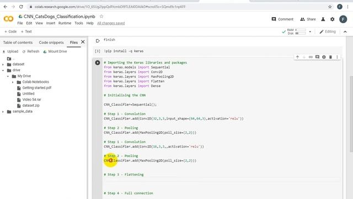Click the notebook vertical scrollbar
This screenshot has height=199, width=353.
pyautogui.click(x=351, y=114)
